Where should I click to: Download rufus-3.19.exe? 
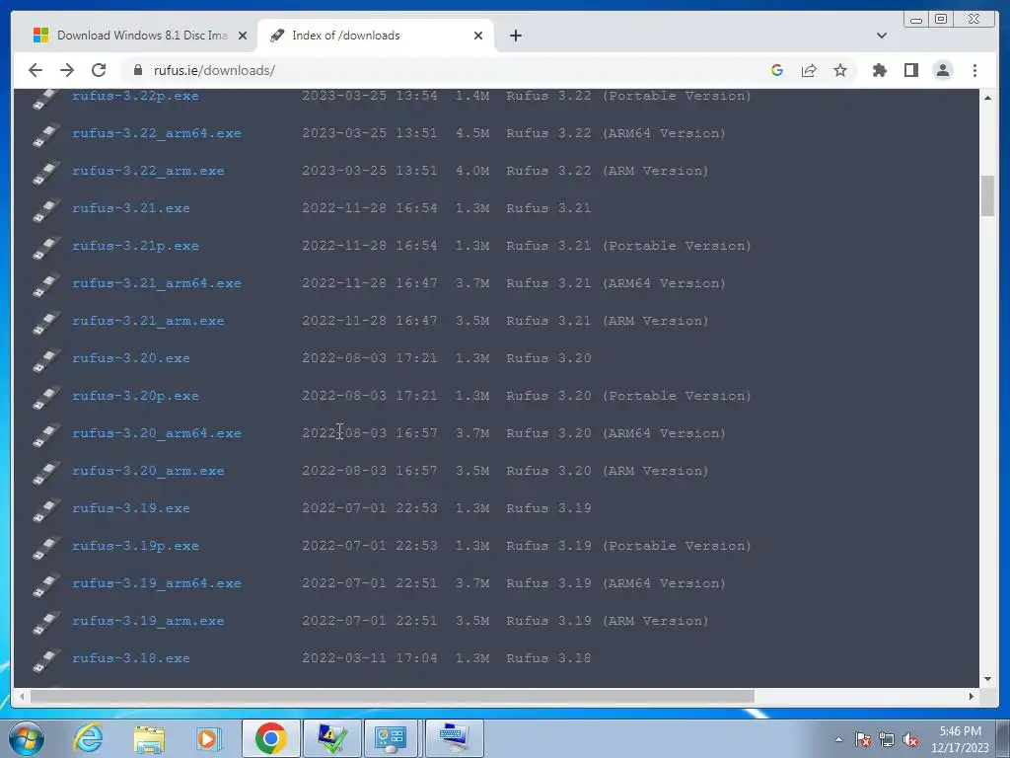[131, 508]
